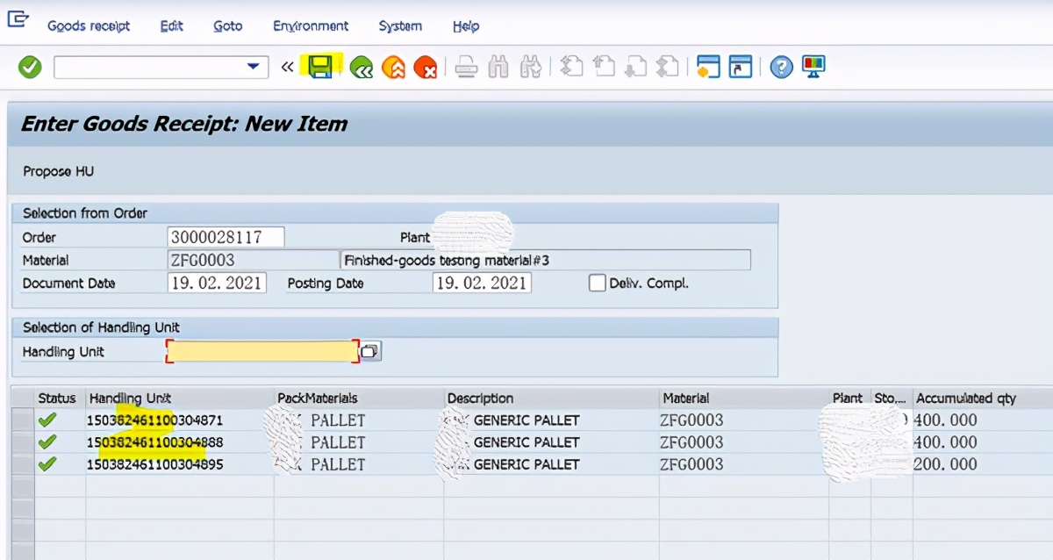Toggle the Deliv. Compl. checkbox
1053x560 pixels.
click(597, 284)
